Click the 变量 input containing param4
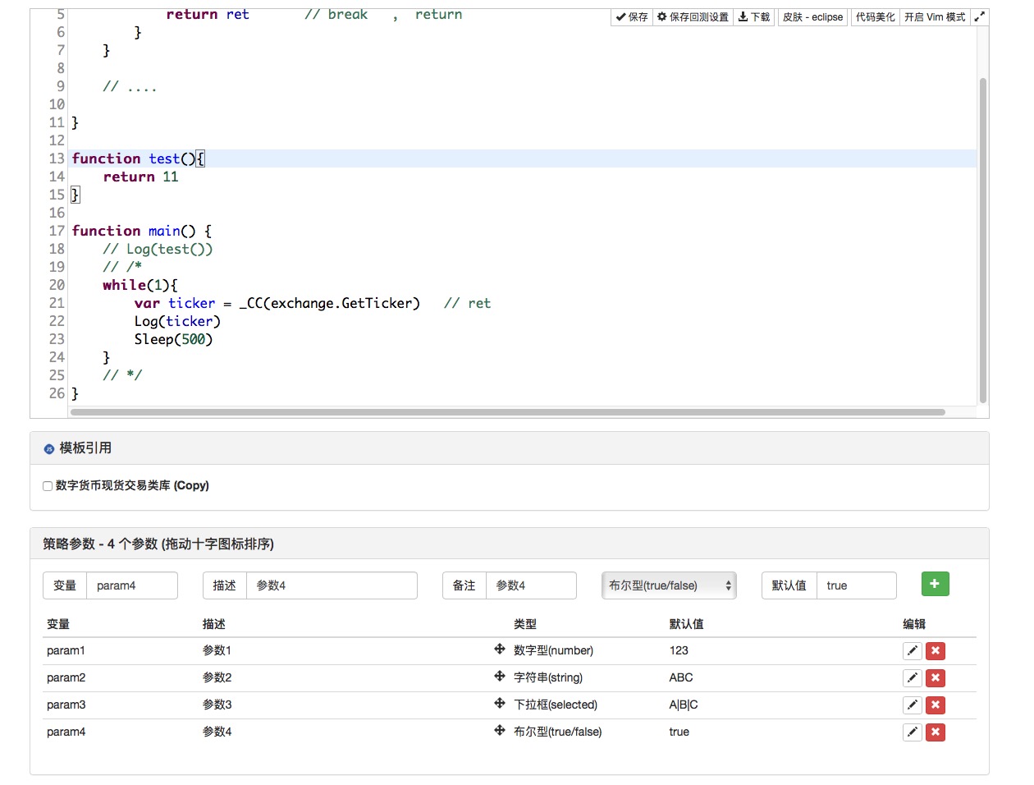1034x785 pixels. (132, 585)
